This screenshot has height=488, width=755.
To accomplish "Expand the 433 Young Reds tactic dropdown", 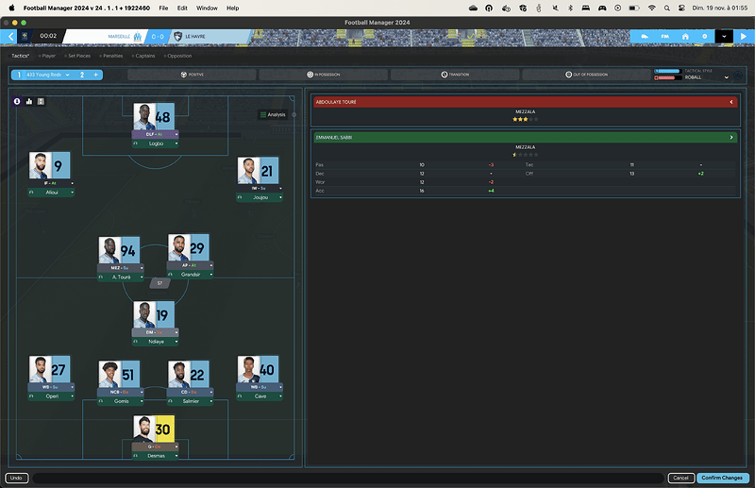I will pyautogui.click(x=67, y=75).
